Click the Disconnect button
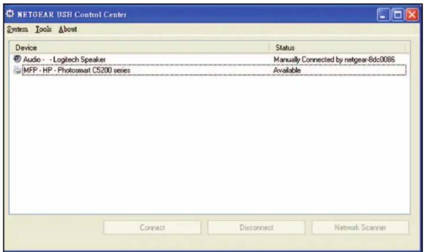424x252 pixels. point(256,227)
